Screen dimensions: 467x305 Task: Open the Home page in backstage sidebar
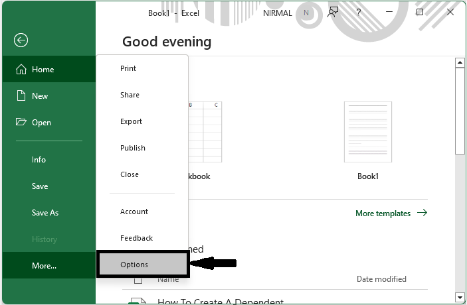click(49, 69)
